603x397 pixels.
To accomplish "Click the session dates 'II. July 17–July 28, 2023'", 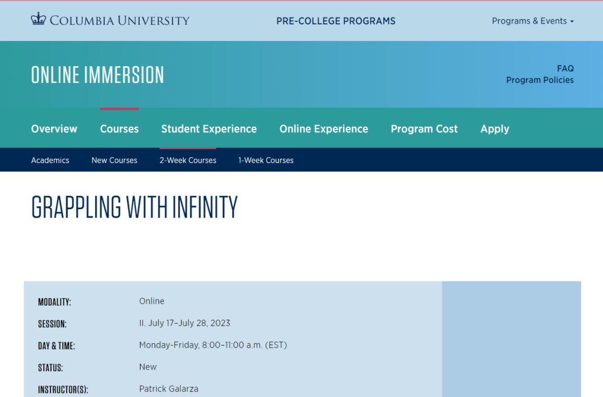I will (184, 323).
